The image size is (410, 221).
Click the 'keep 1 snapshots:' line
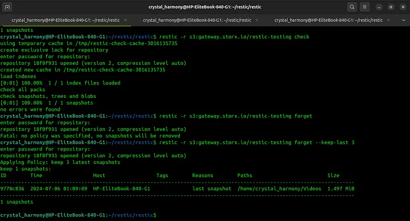click(26, 169)
